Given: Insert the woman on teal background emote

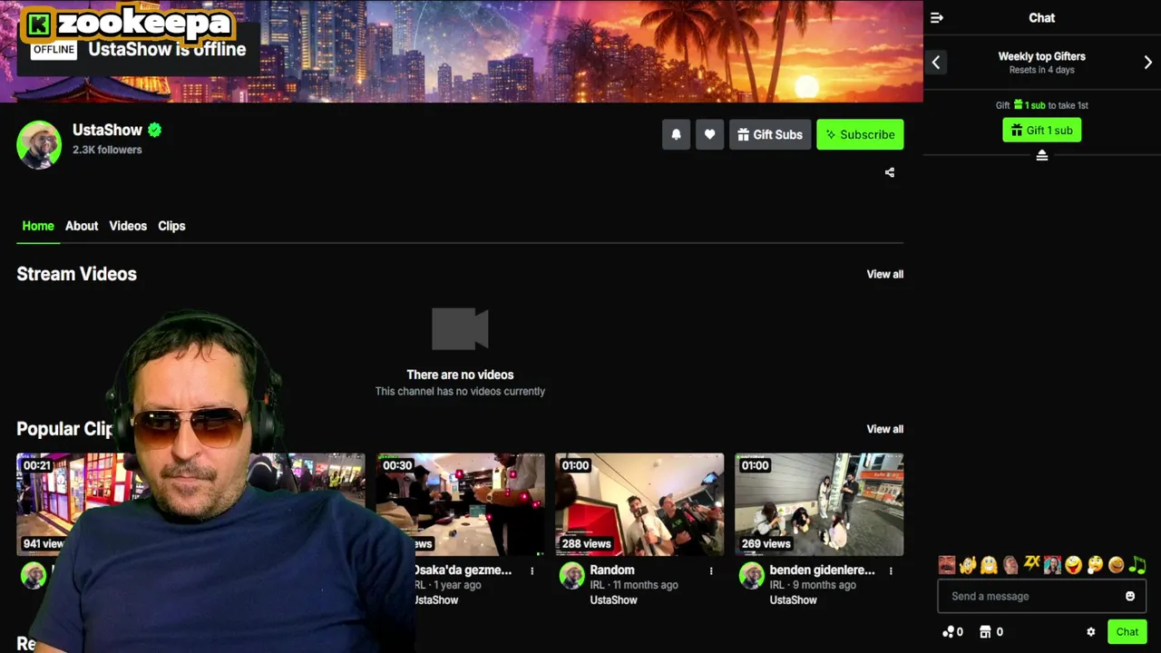Looking at the screenshot, I should tap(1052, 565).
